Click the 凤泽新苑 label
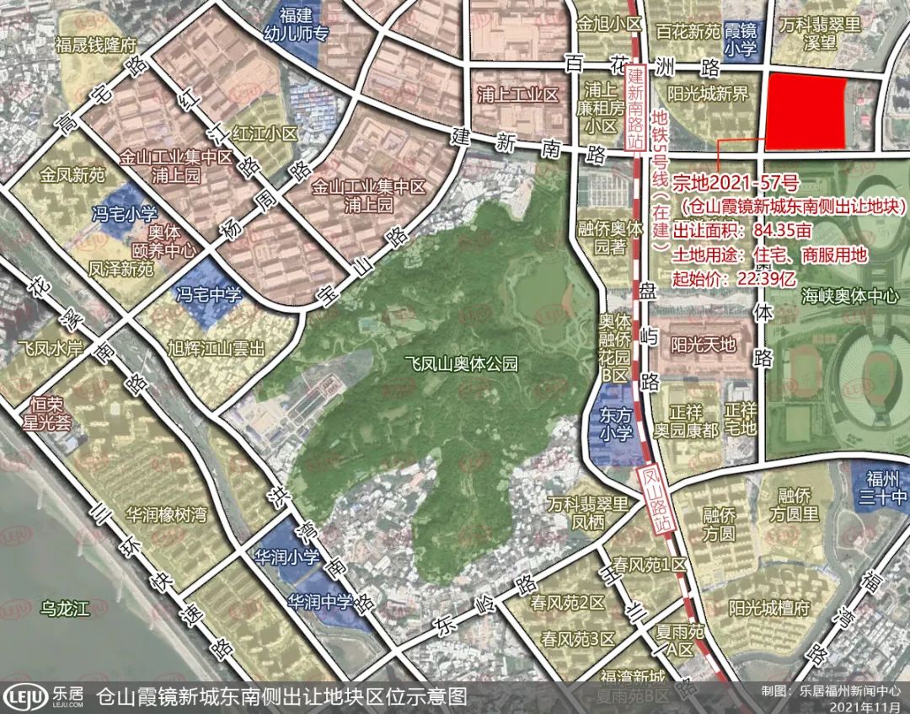The image size is (910, 714). (121, 269)
